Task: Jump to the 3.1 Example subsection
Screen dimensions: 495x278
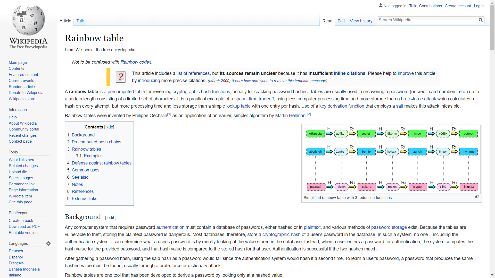Action: (x=92, y=156)
